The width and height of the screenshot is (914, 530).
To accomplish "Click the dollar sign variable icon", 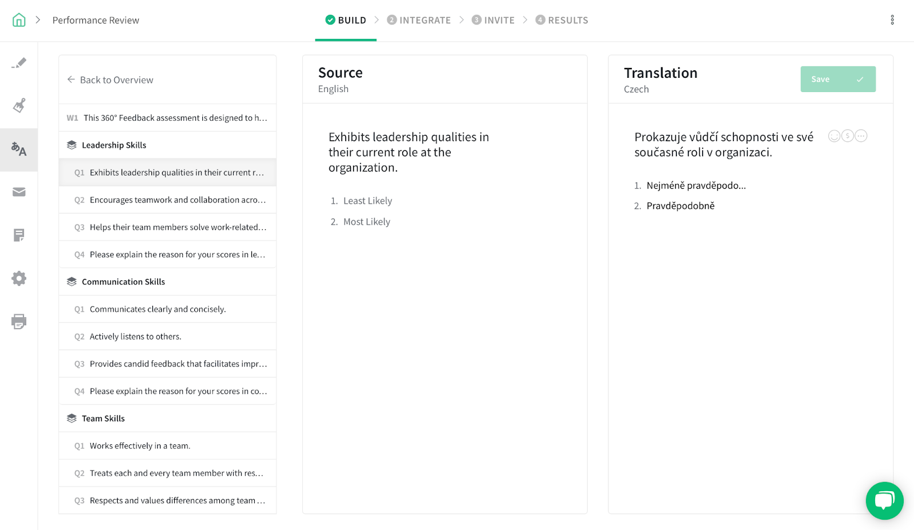I will (x=848, y=136).
